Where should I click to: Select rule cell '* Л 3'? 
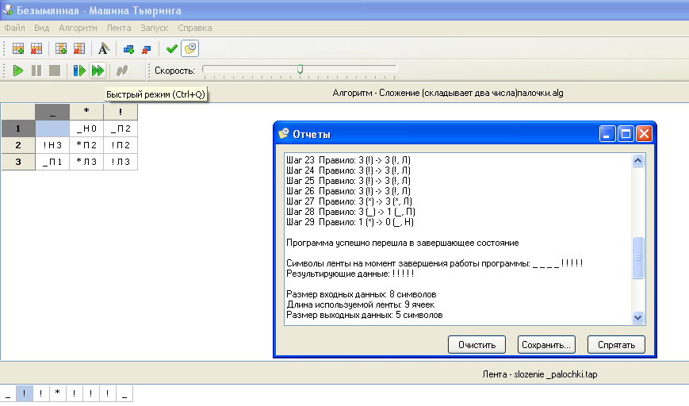[x=86, y=162]
